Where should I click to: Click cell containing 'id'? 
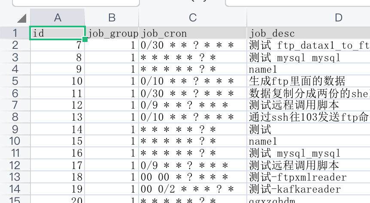click(x=58, y=33)
